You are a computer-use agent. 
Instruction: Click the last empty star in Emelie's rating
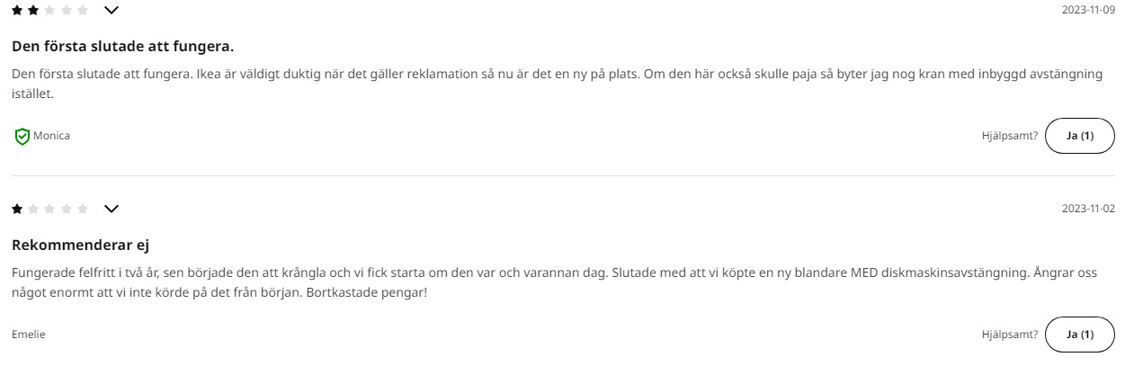pyautogui.click(x=83, y=209)
